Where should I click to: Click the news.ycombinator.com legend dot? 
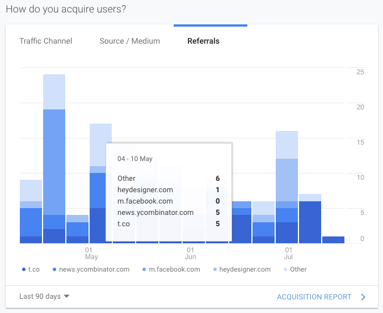coord(54,269)
